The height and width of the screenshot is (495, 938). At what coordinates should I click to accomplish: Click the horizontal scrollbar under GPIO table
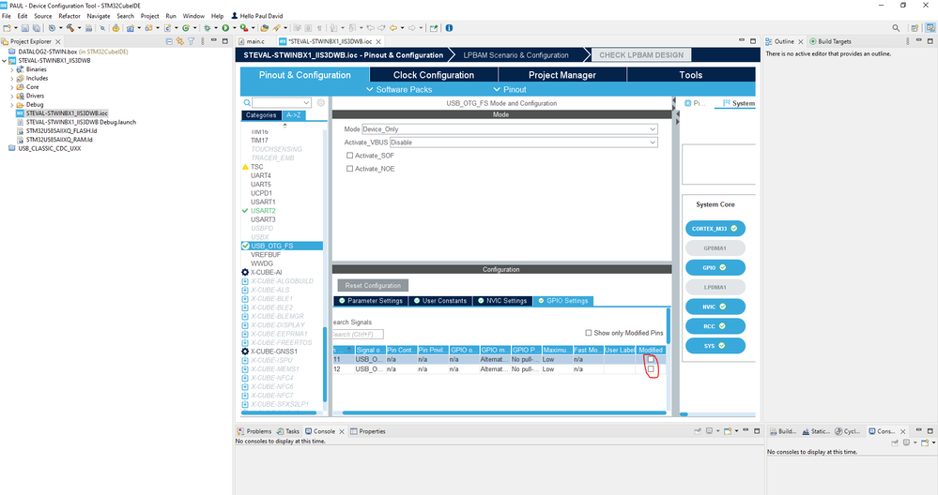[503, 412]
